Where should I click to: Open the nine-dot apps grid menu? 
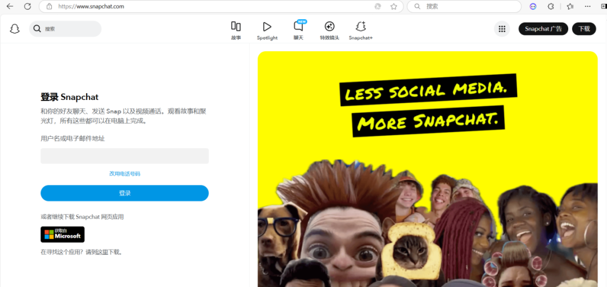pos(502,29)
